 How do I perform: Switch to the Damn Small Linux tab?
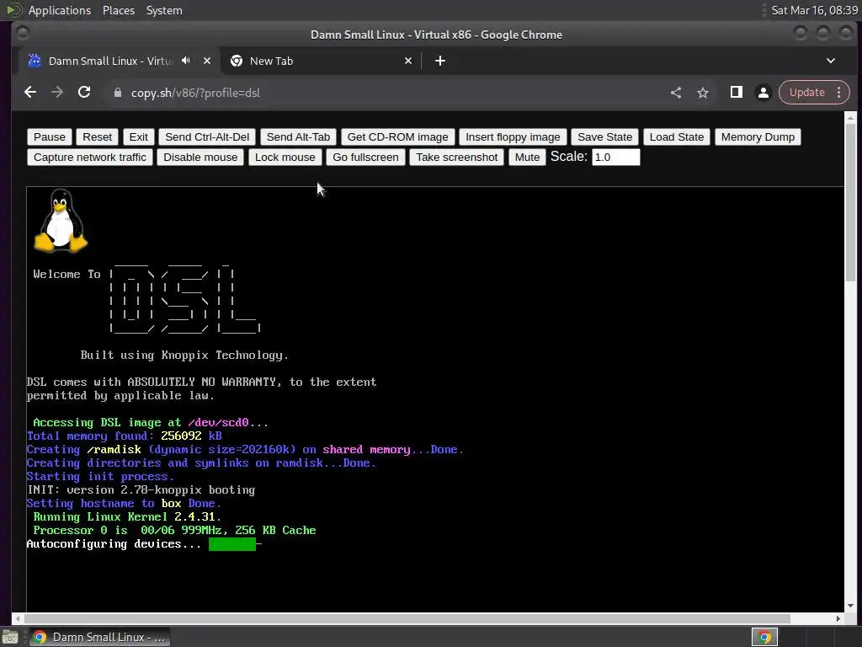110,61
